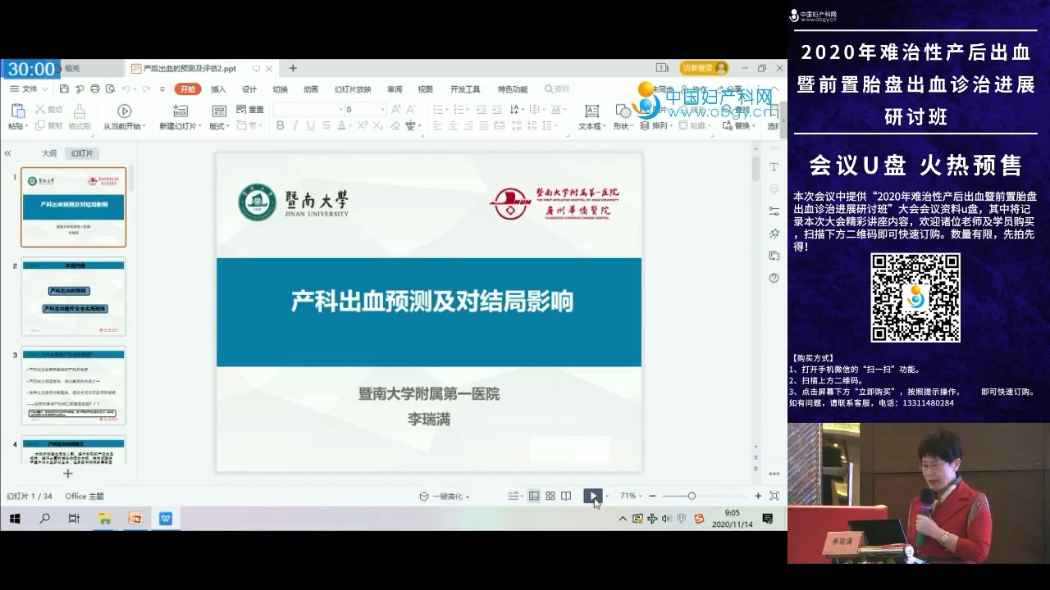Click the 从当前开始 play icon
1050x590 pixels.
point(124,111)
